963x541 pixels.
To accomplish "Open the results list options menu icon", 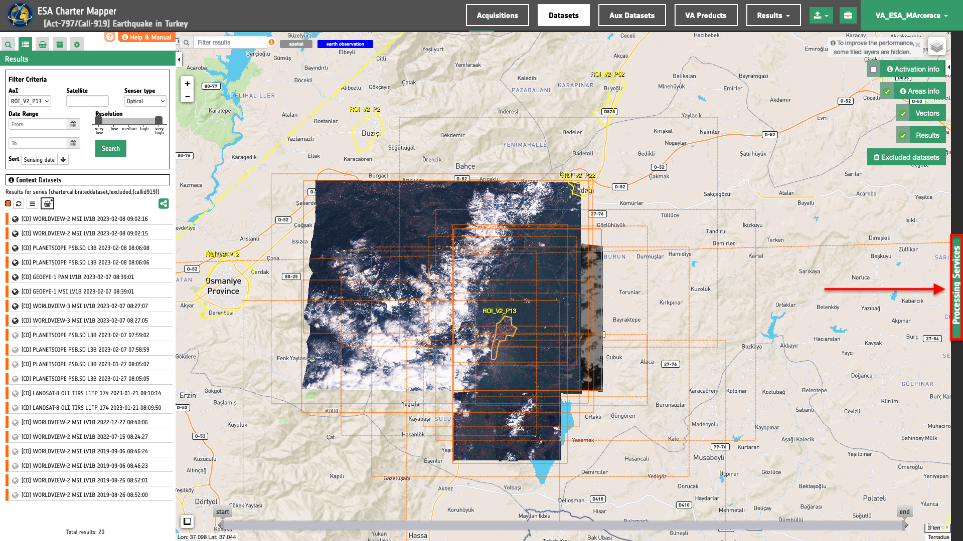I will pos(32,203).
